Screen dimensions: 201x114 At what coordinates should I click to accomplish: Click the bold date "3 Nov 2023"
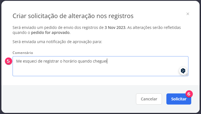(115, 28)
